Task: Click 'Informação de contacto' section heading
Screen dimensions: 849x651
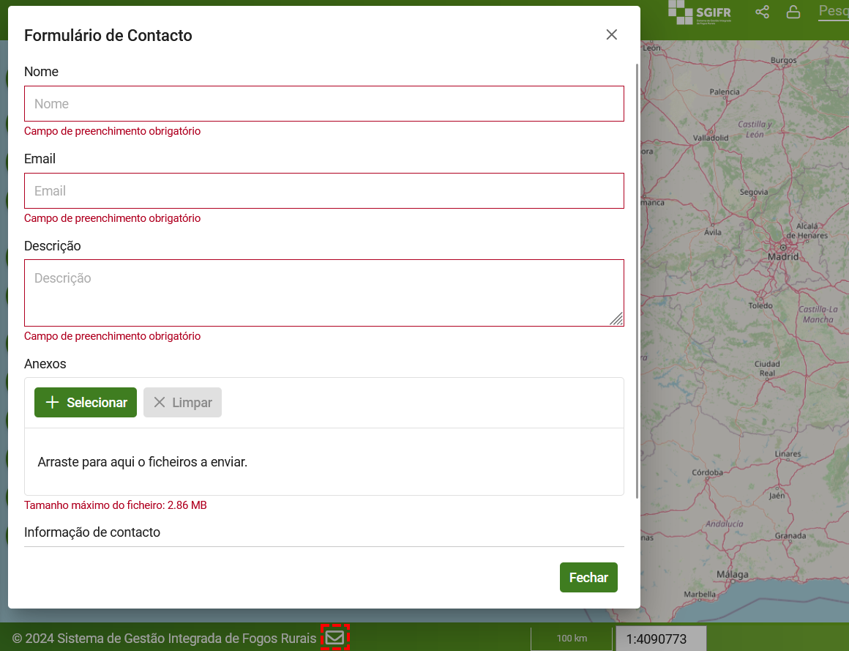Action: pos(92,532)
